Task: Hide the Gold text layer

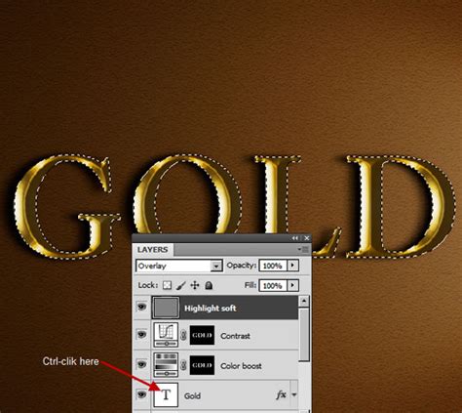Action: pos(141,394)
